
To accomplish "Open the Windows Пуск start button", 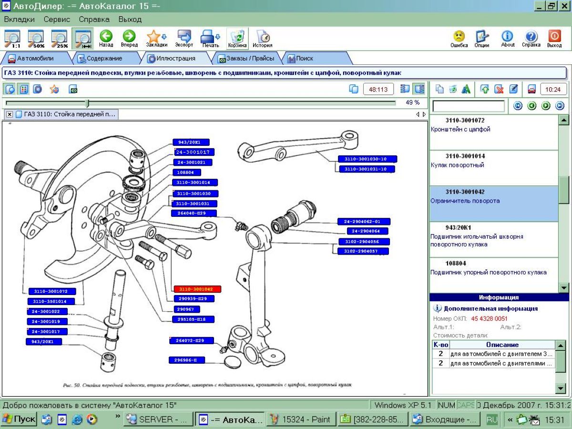I will [19, 419].
